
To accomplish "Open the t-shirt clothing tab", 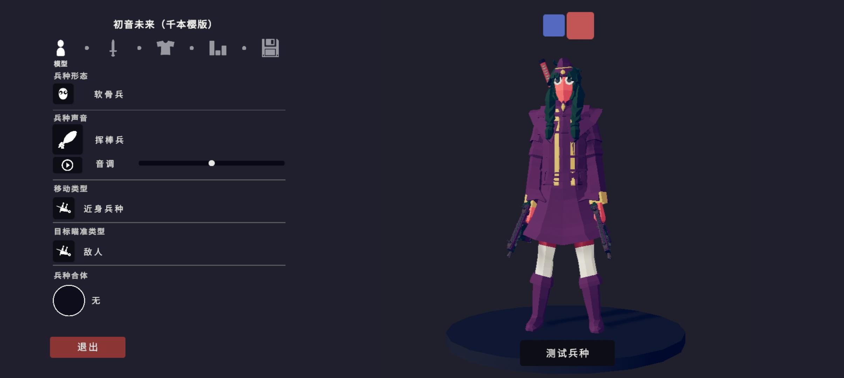I will click(165, 48).
